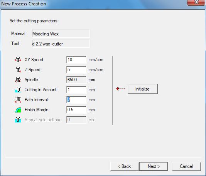Close the New Process Creation dialog
This screenshot has height=176, width=206.
[196, 2]
